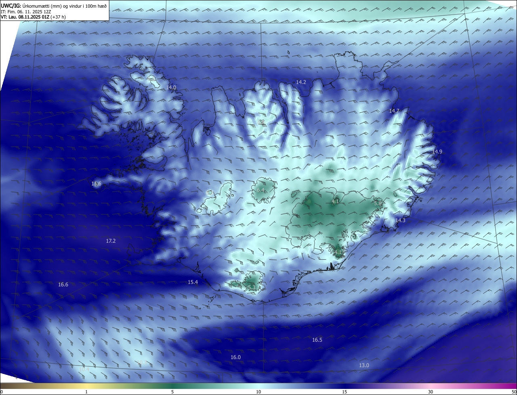Image resolution: width=517 pixels, height=395 pixels.
Task: Click the colorbar label 50
Action: (x=513, y=392)
